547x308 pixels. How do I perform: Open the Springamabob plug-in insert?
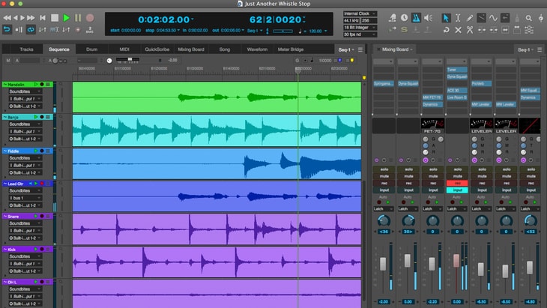[x=384, y=83]
